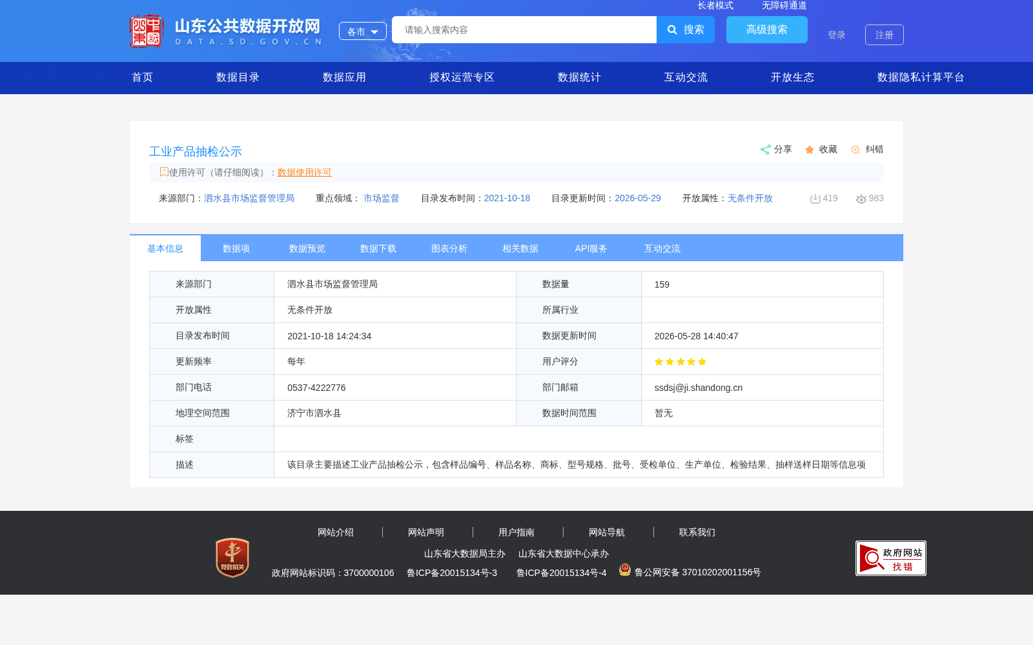The image size is (1033, 645).
Task: Switch to 长者模式
Action: tap(715, 5)
